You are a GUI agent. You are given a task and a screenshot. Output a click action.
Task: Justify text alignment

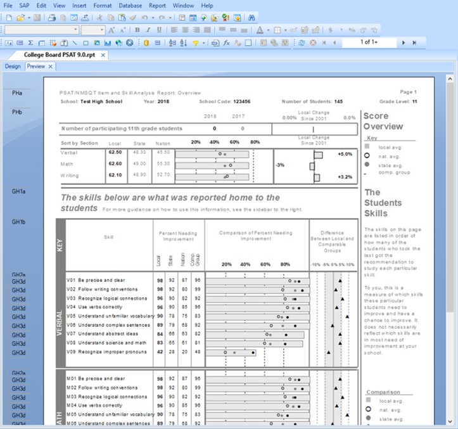pos(207,30)
